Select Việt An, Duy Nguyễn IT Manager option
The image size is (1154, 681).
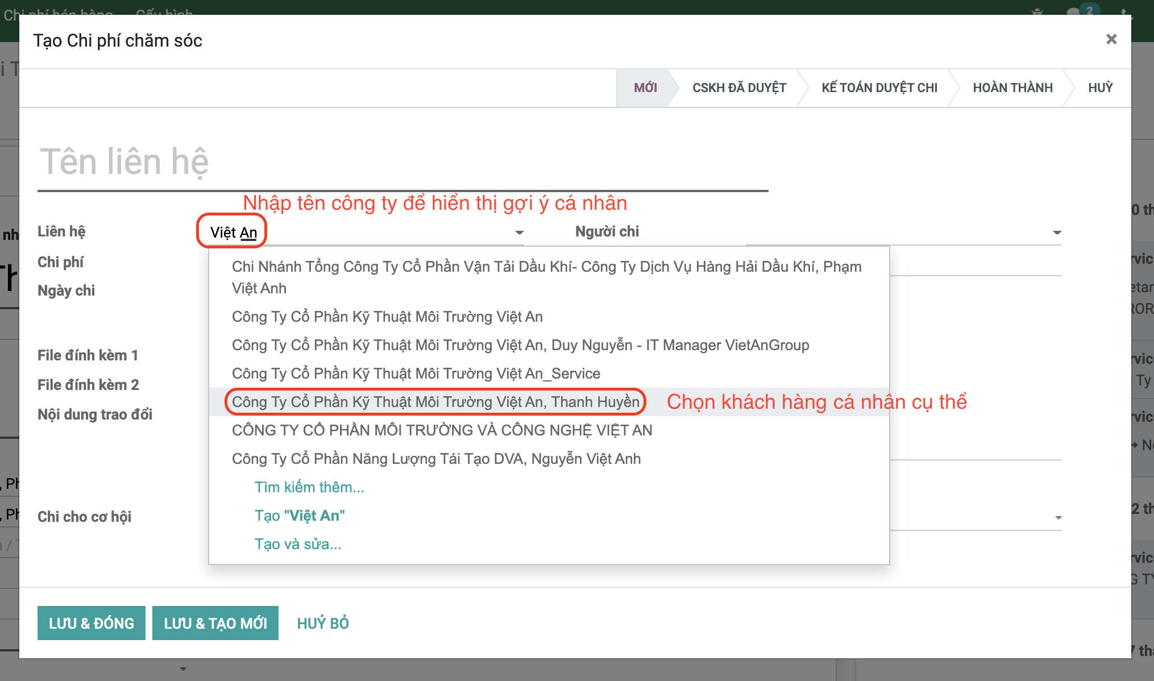[x=520, y=345]
